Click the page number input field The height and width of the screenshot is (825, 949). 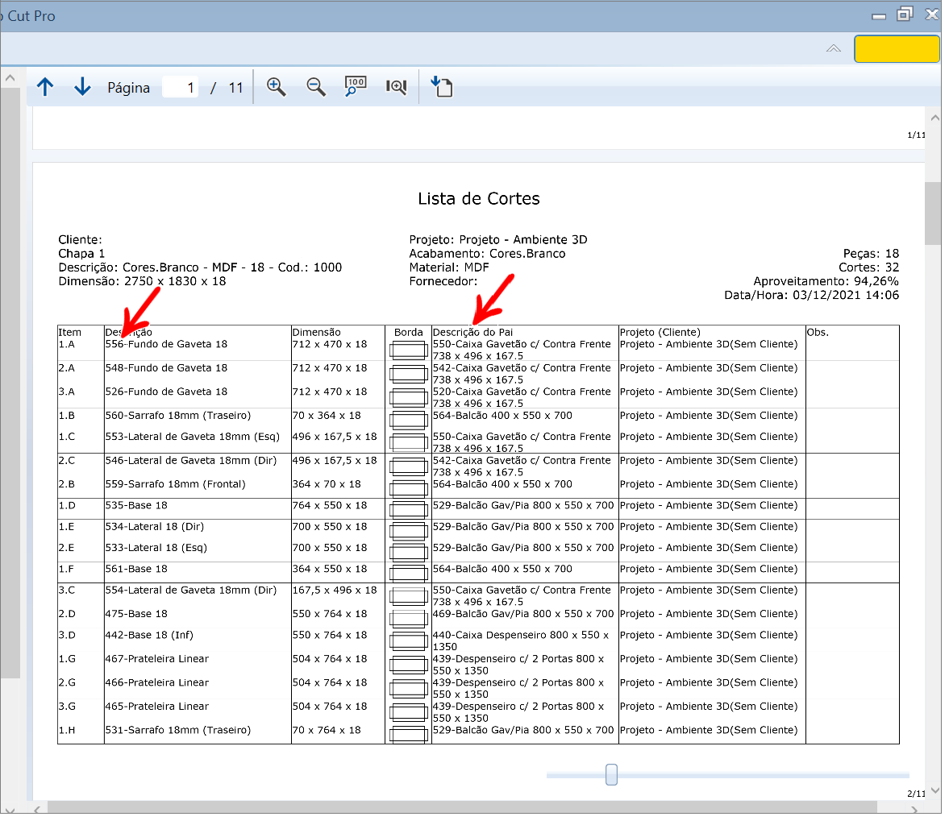pyautogui.click(x=181, y=89)
